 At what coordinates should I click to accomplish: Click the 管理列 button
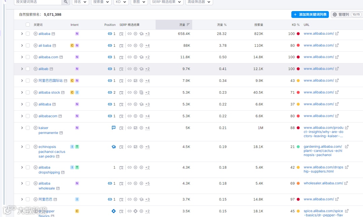[x=346, y=14]
